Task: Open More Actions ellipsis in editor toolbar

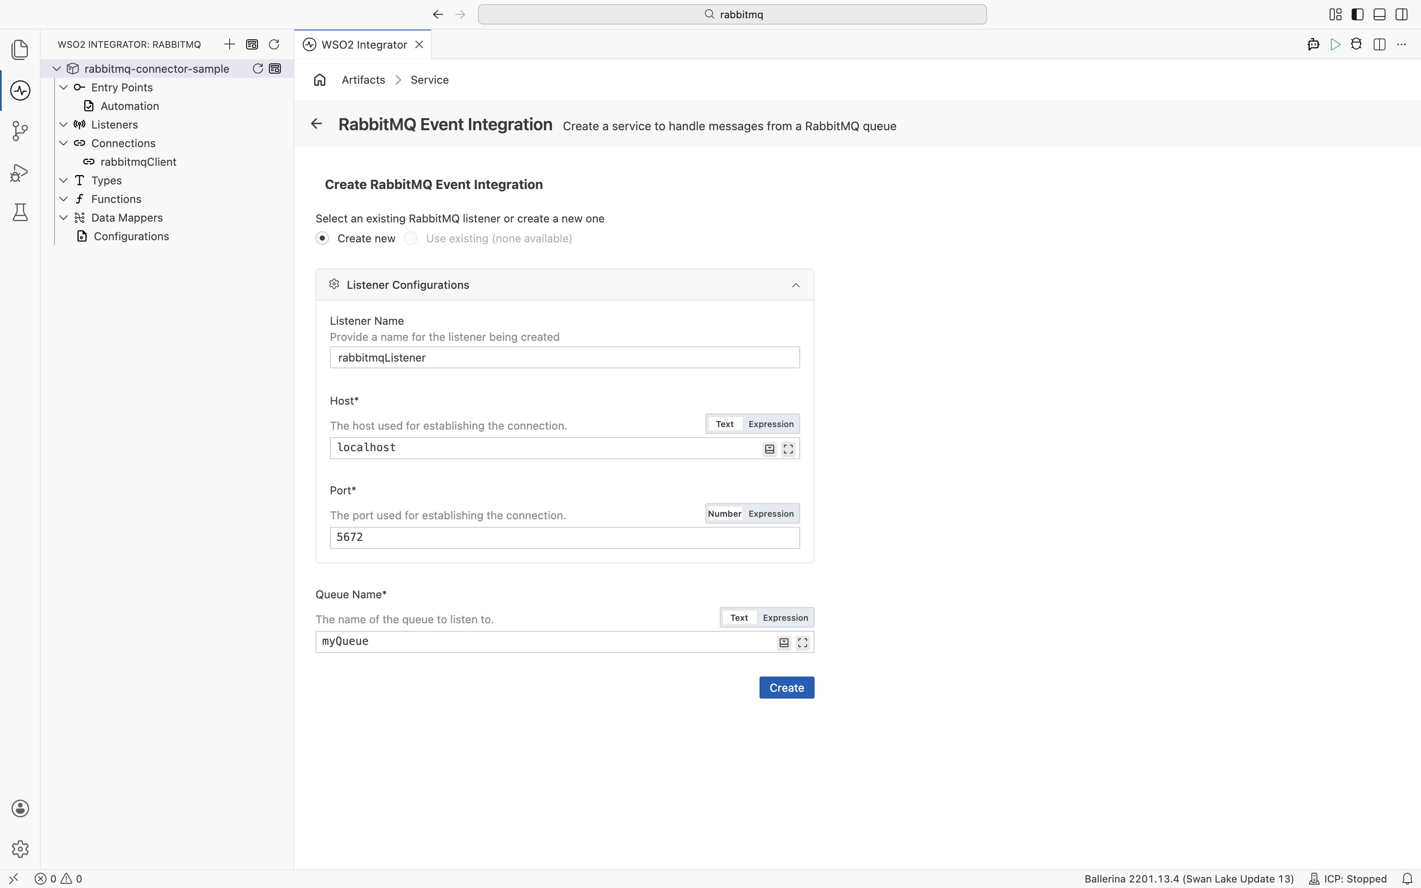Action: [x=1402, y=45]
